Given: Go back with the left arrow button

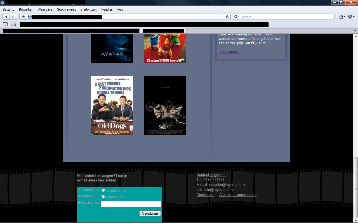Looking at the screenshot, I should coord(6,17).
